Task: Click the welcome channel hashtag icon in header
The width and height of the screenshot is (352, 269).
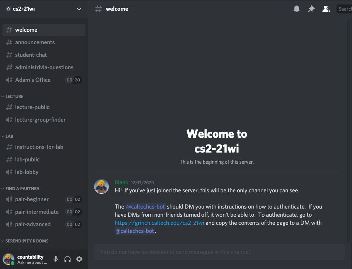Action: [98, 8]
